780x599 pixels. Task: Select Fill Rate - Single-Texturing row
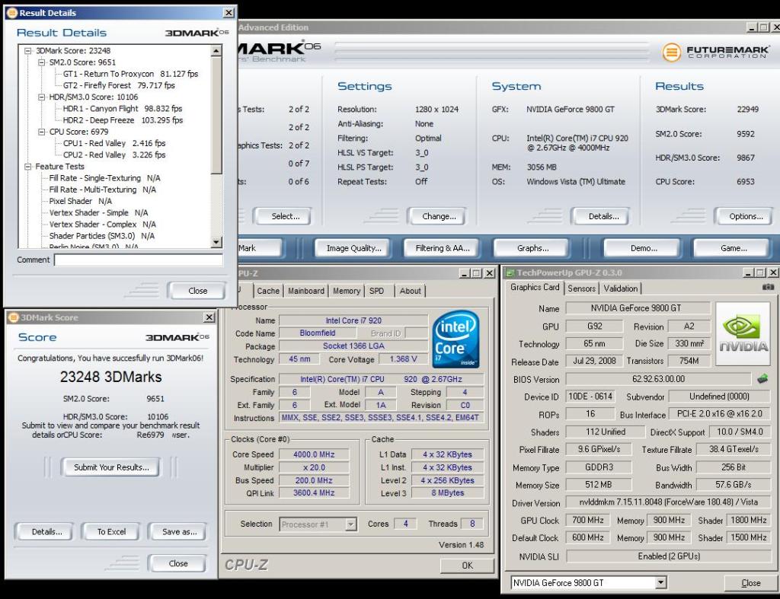(x=104, y=178)
